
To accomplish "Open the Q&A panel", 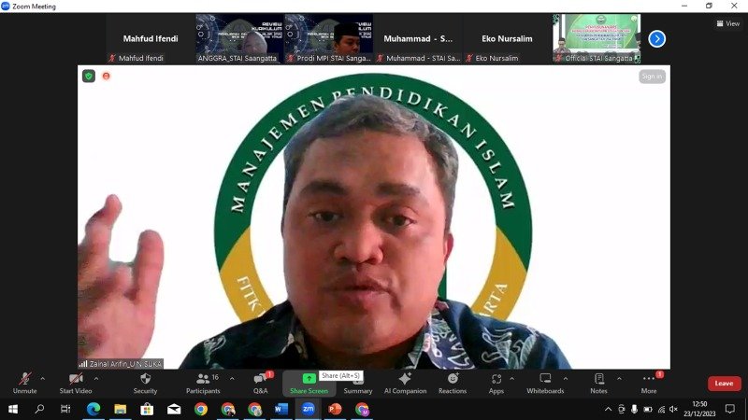I will (x=260, y=383).
